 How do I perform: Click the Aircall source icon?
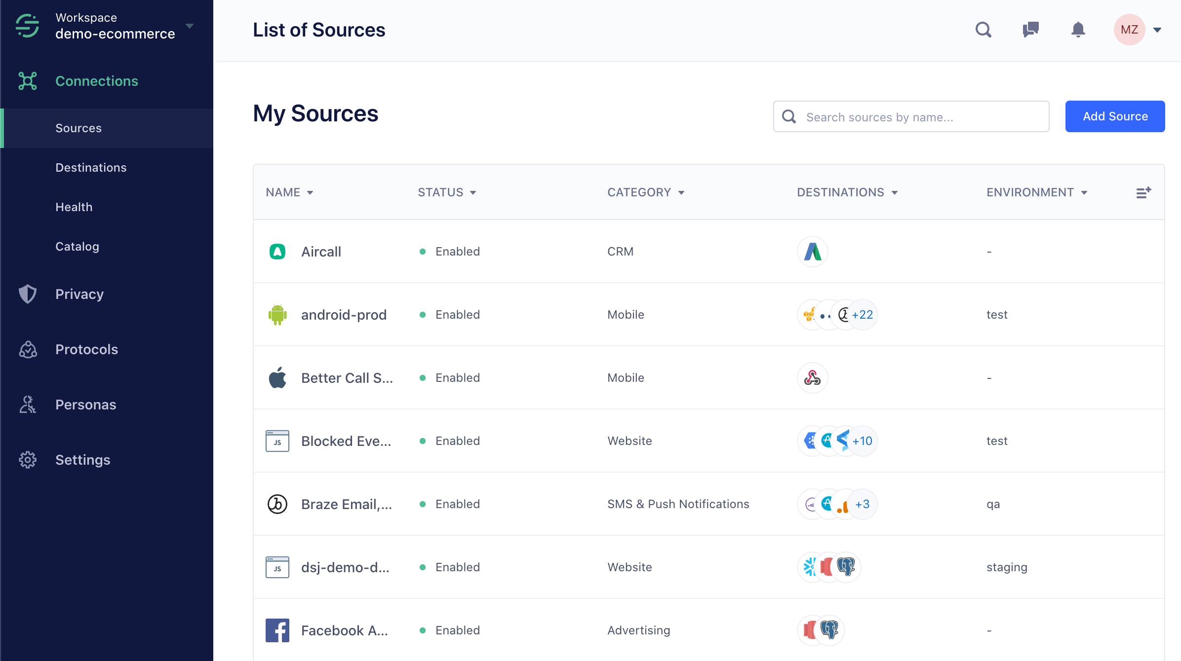pos(278,251)
